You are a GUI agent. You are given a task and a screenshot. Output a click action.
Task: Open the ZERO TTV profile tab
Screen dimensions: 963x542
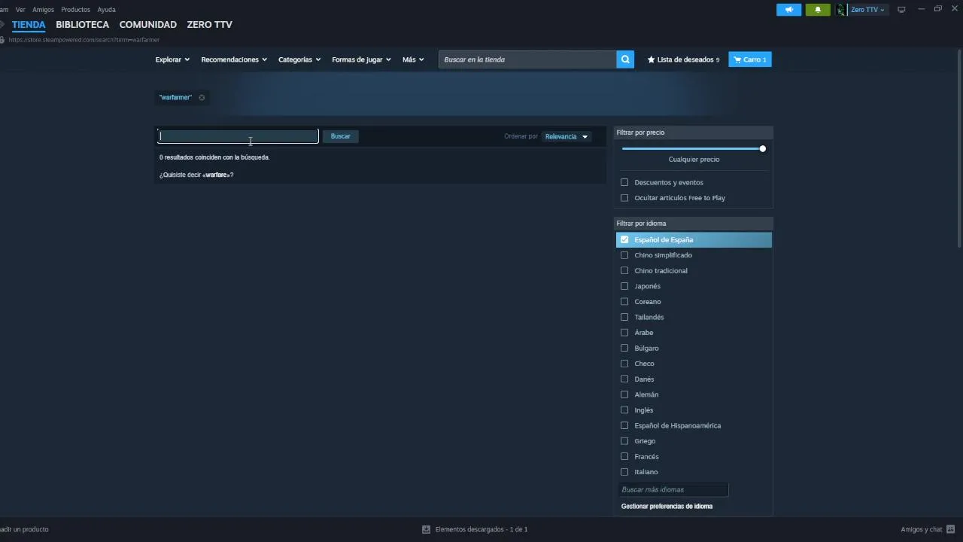[x=209, y=25]
